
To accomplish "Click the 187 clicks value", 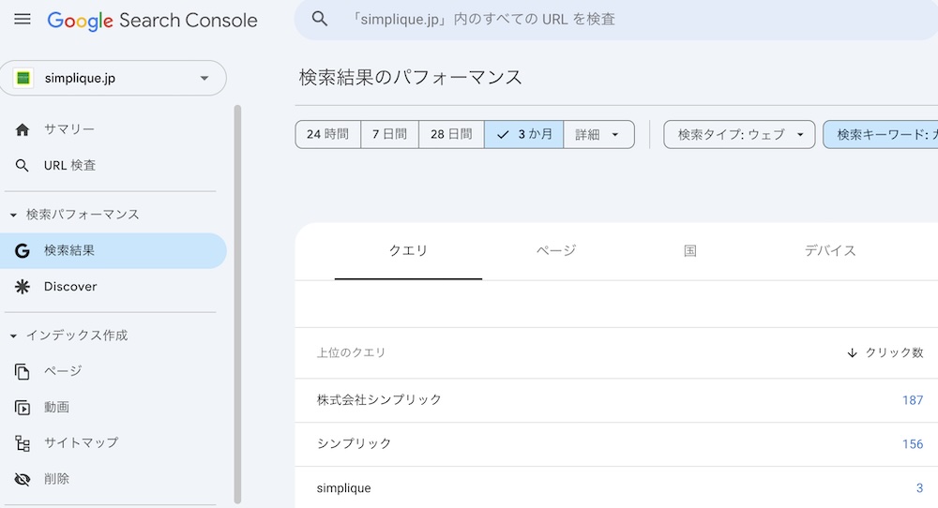I will coord(913,400).
